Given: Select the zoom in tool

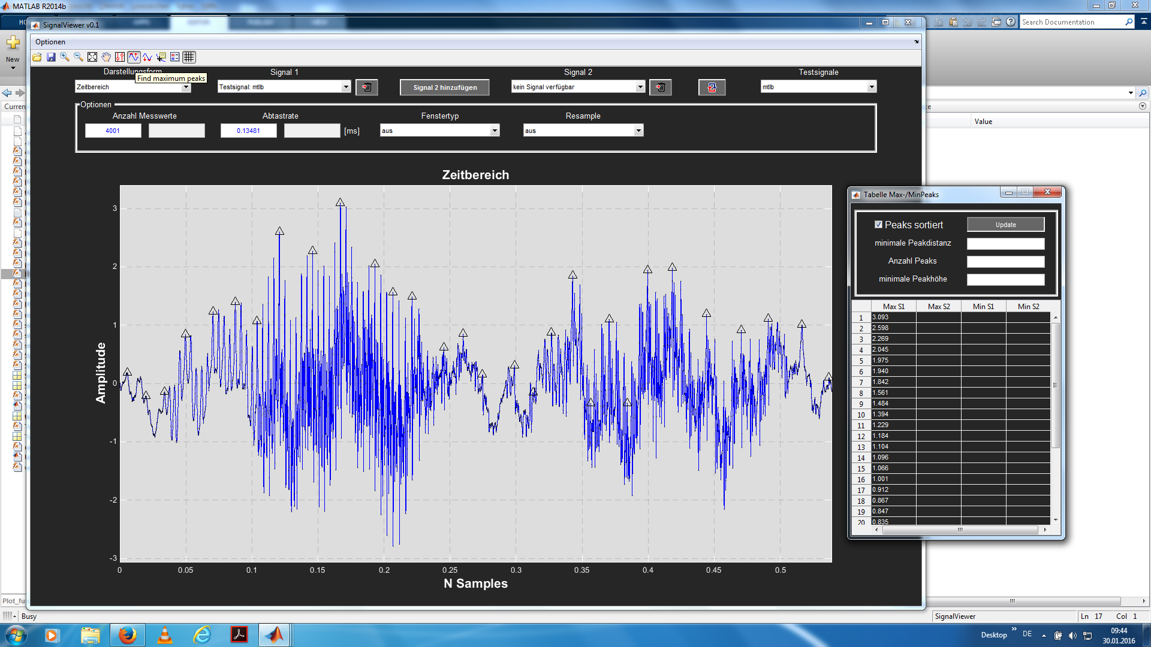Looking at the screenshot, I should coord(65,57).
